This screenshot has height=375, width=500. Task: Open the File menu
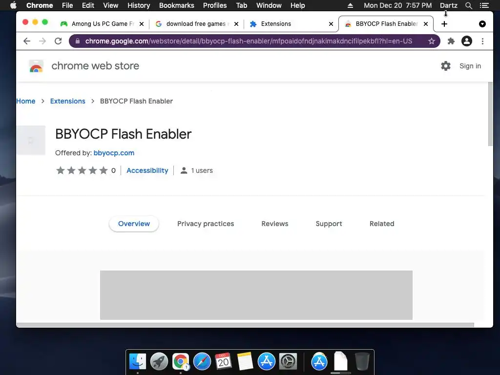point(67,5)
